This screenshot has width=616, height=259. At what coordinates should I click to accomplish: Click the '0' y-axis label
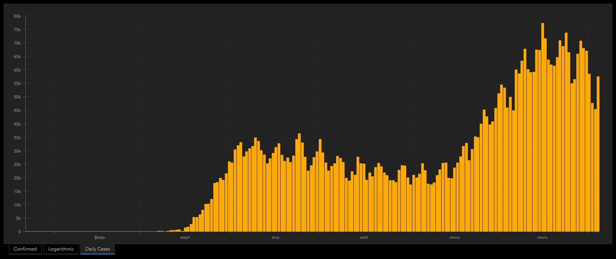pos(20,232)
